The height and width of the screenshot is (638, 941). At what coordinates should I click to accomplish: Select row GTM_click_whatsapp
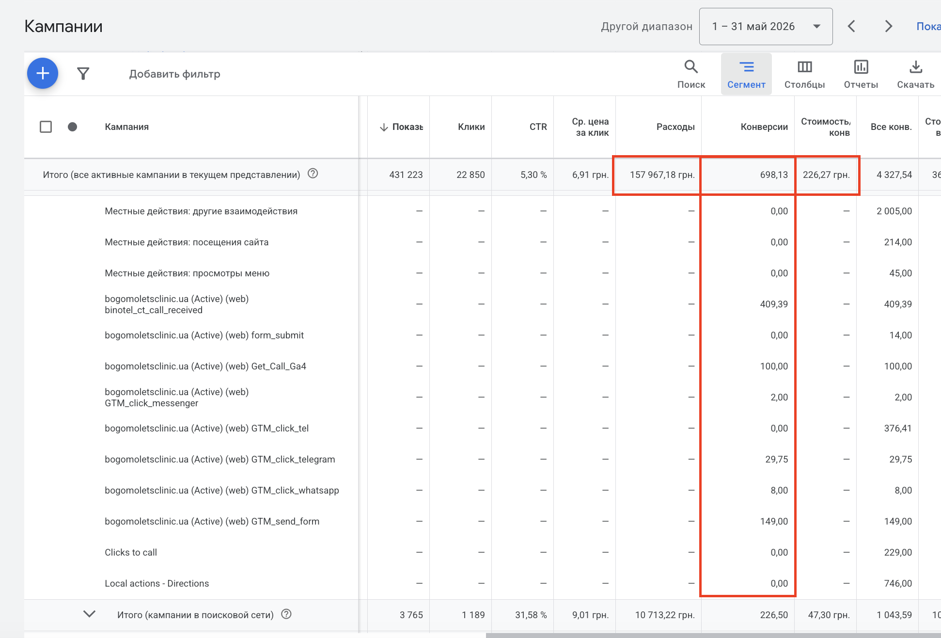222,490
